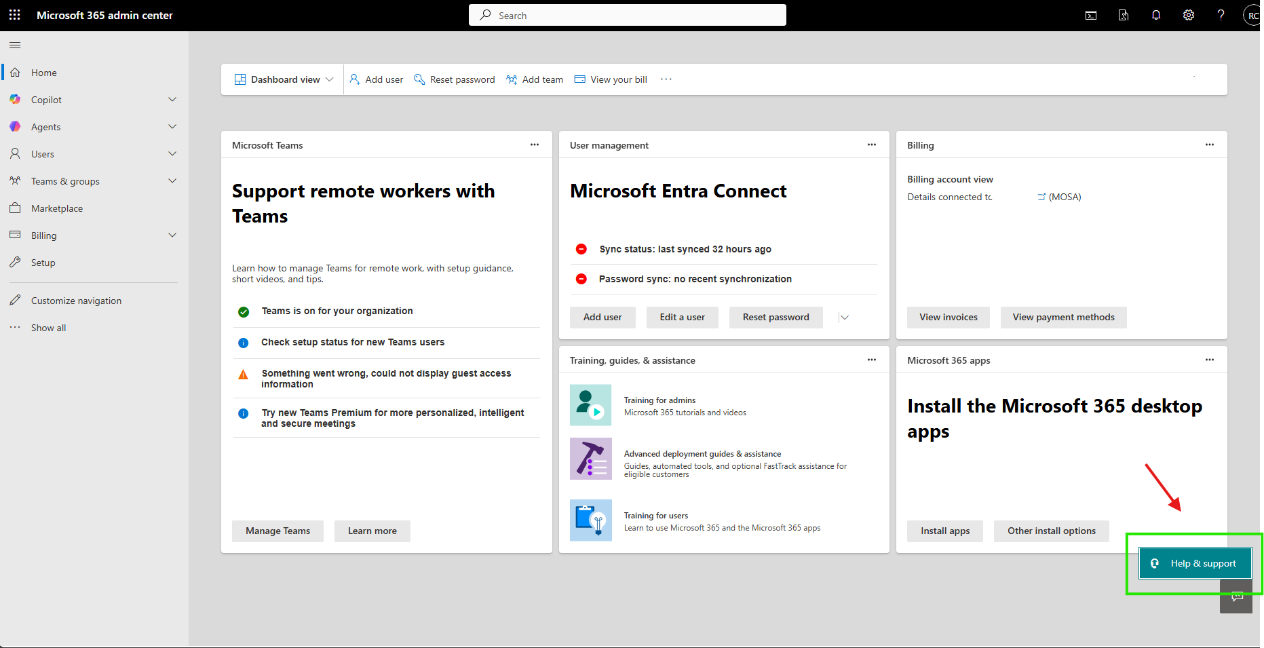Click the Users person icon in sidebar
The width and height of the screenshot is (1264, 648).
[15, 154]
